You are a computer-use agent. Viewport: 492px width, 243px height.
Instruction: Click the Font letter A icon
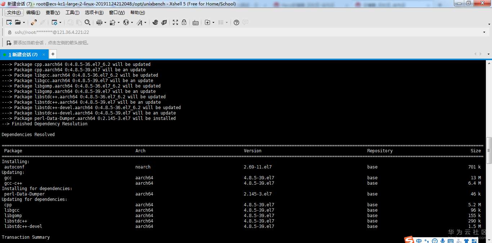140,22
